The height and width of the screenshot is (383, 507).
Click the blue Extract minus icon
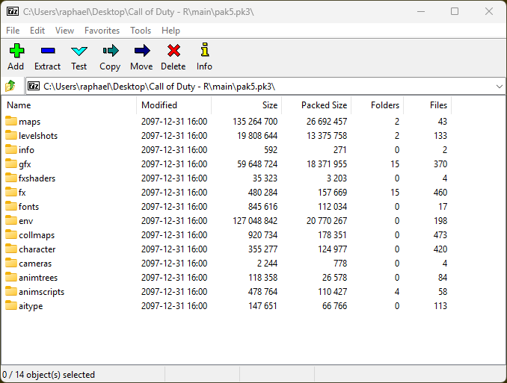48,51
